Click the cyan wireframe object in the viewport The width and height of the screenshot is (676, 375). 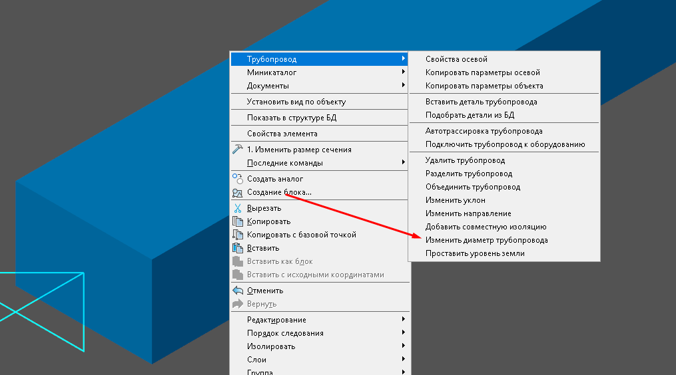pos(84,312)
